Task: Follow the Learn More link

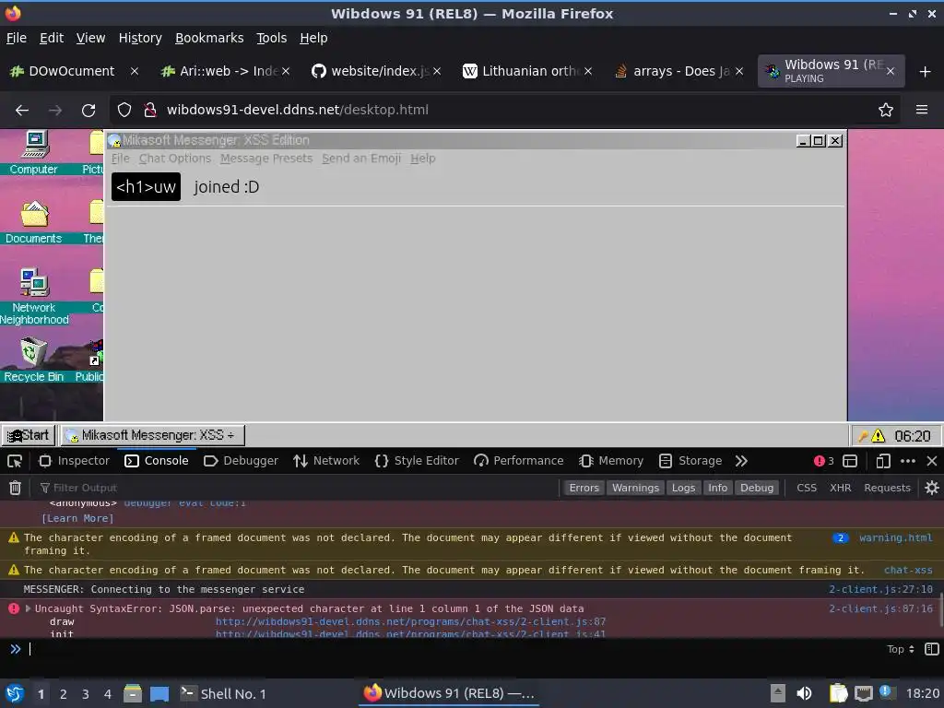Action: click(77, 518)
